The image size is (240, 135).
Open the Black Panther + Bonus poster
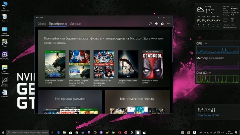click(x=55, y=64)
